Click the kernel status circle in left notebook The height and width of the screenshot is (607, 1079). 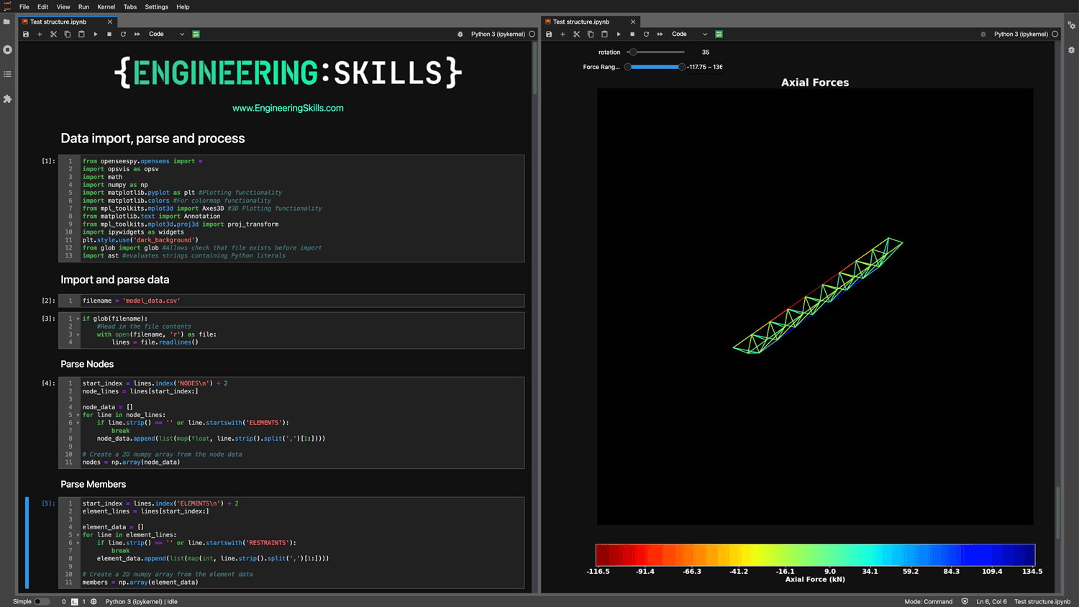(532, 34)
